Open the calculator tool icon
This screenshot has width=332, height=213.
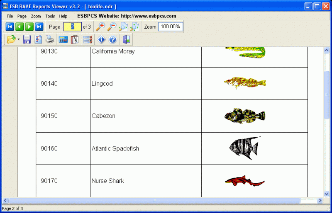tap(63, 40)
